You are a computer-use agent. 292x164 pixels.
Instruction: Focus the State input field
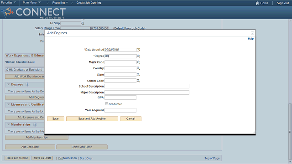120,75
